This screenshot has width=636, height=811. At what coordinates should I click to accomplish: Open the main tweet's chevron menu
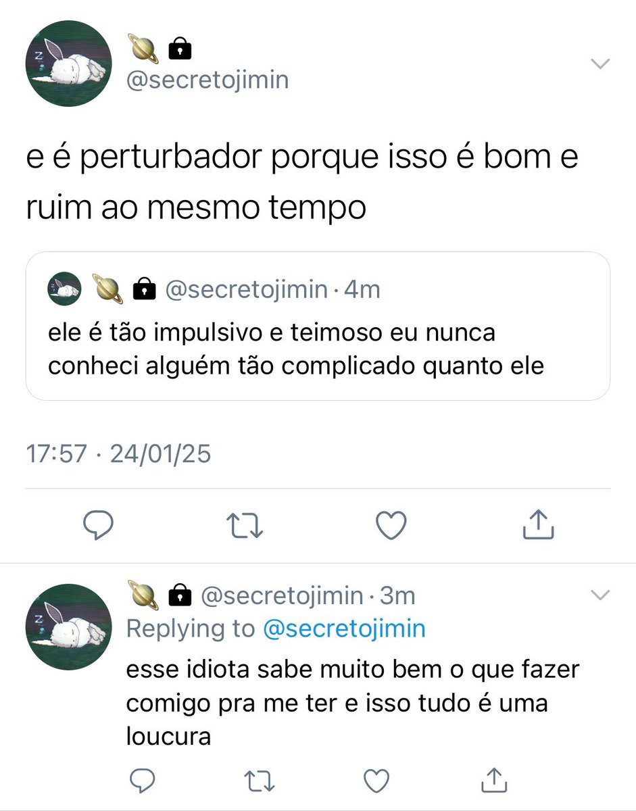click(600, 64)
